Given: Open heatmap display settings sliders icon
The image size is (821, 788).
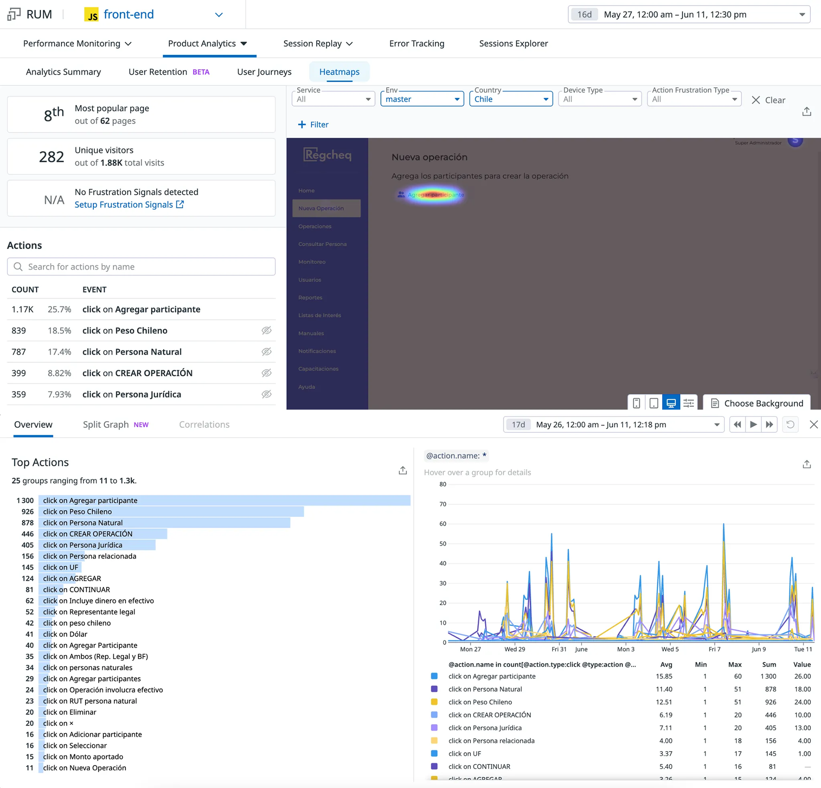Looking at the screenshot, I should [688, 403].
